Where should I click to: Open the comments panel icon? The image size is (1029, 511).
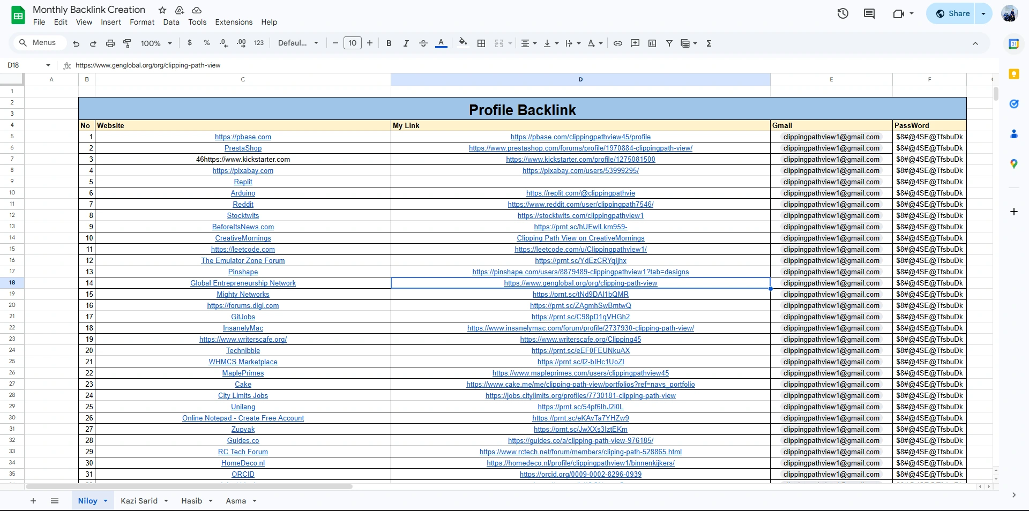(869, 13)
